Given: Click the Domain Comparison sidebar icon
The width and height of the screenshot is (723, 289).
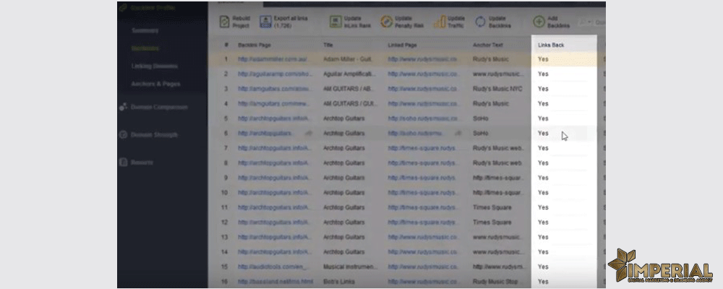Looking at the screenshot, I should tap(123, 107).
